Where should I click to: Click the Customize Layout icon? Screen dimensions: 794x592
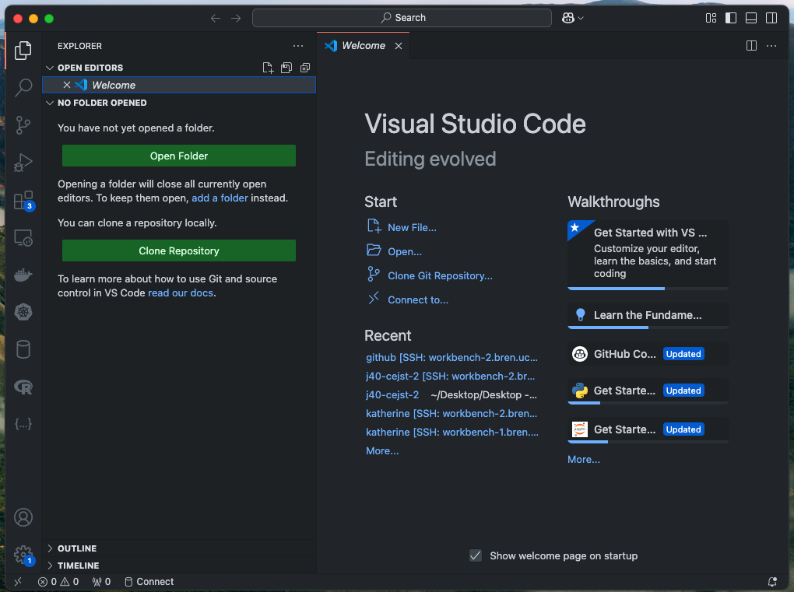(x=711, y=18)
